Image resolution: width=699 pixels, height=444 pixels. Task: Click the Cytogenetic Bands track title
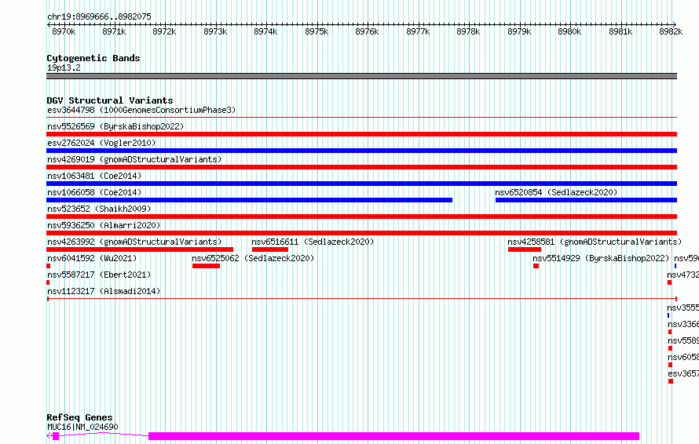[x=93, y=58]
